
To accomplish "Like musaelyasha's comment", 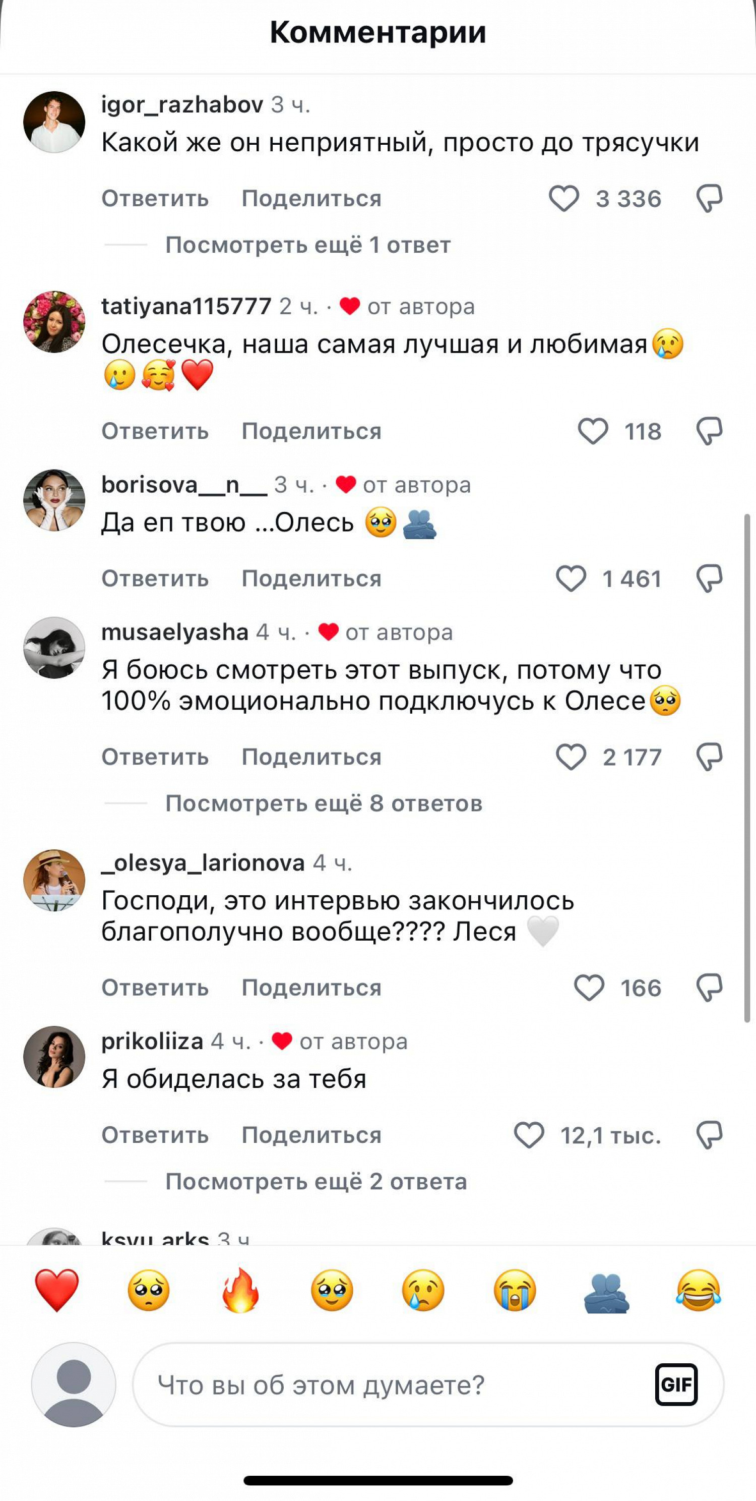I will [x=571, y=757].
